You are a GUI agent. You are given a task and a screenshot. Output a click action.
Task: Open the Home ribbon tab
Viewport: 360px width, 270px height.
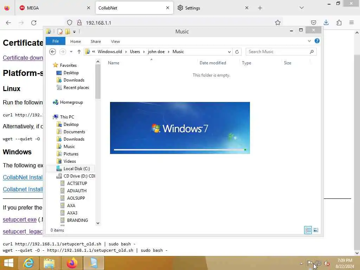[76, 41]
